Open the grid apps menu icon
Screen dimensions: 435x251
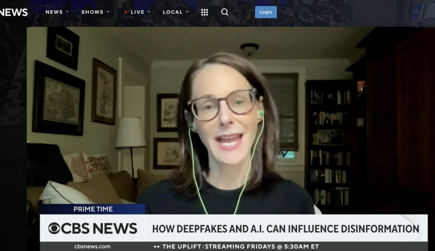pos(205,12)
